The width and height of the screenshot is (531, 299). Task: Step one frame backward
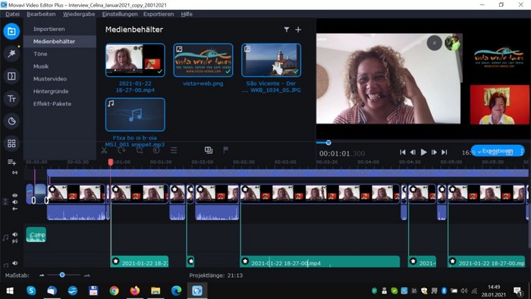coord(413,153)
